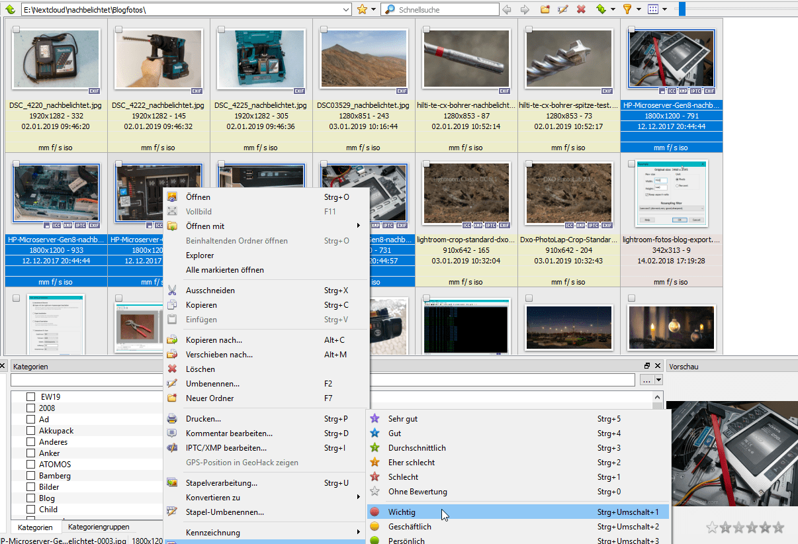
Task: Select 'Stapelverarbeitung...' menu entry
Action: pos(221,483)
